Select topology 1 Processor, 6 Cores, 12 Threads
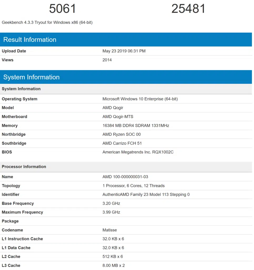The image size is (254, 270). [133, 186]
